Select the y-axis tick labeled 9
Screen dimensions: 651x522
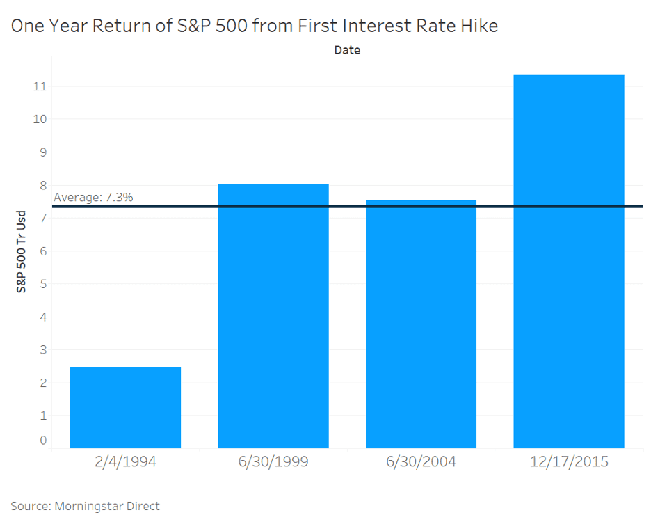point(43,152)
